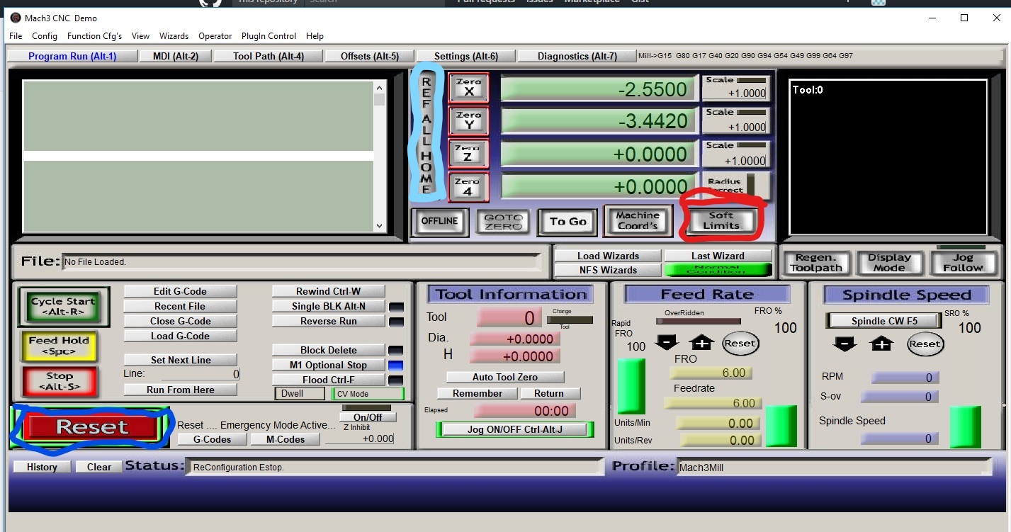This screenshot has width=1011, height=532.
Task: Click the Feed Hold Spc button
Action: tap(59, 345)
